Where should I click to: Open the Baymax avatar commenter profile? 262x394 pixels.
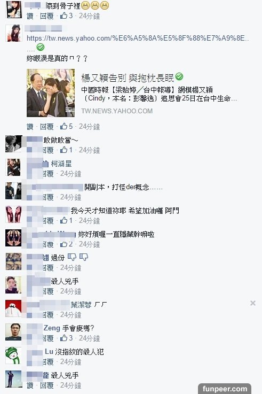click(x=13, y=308)
